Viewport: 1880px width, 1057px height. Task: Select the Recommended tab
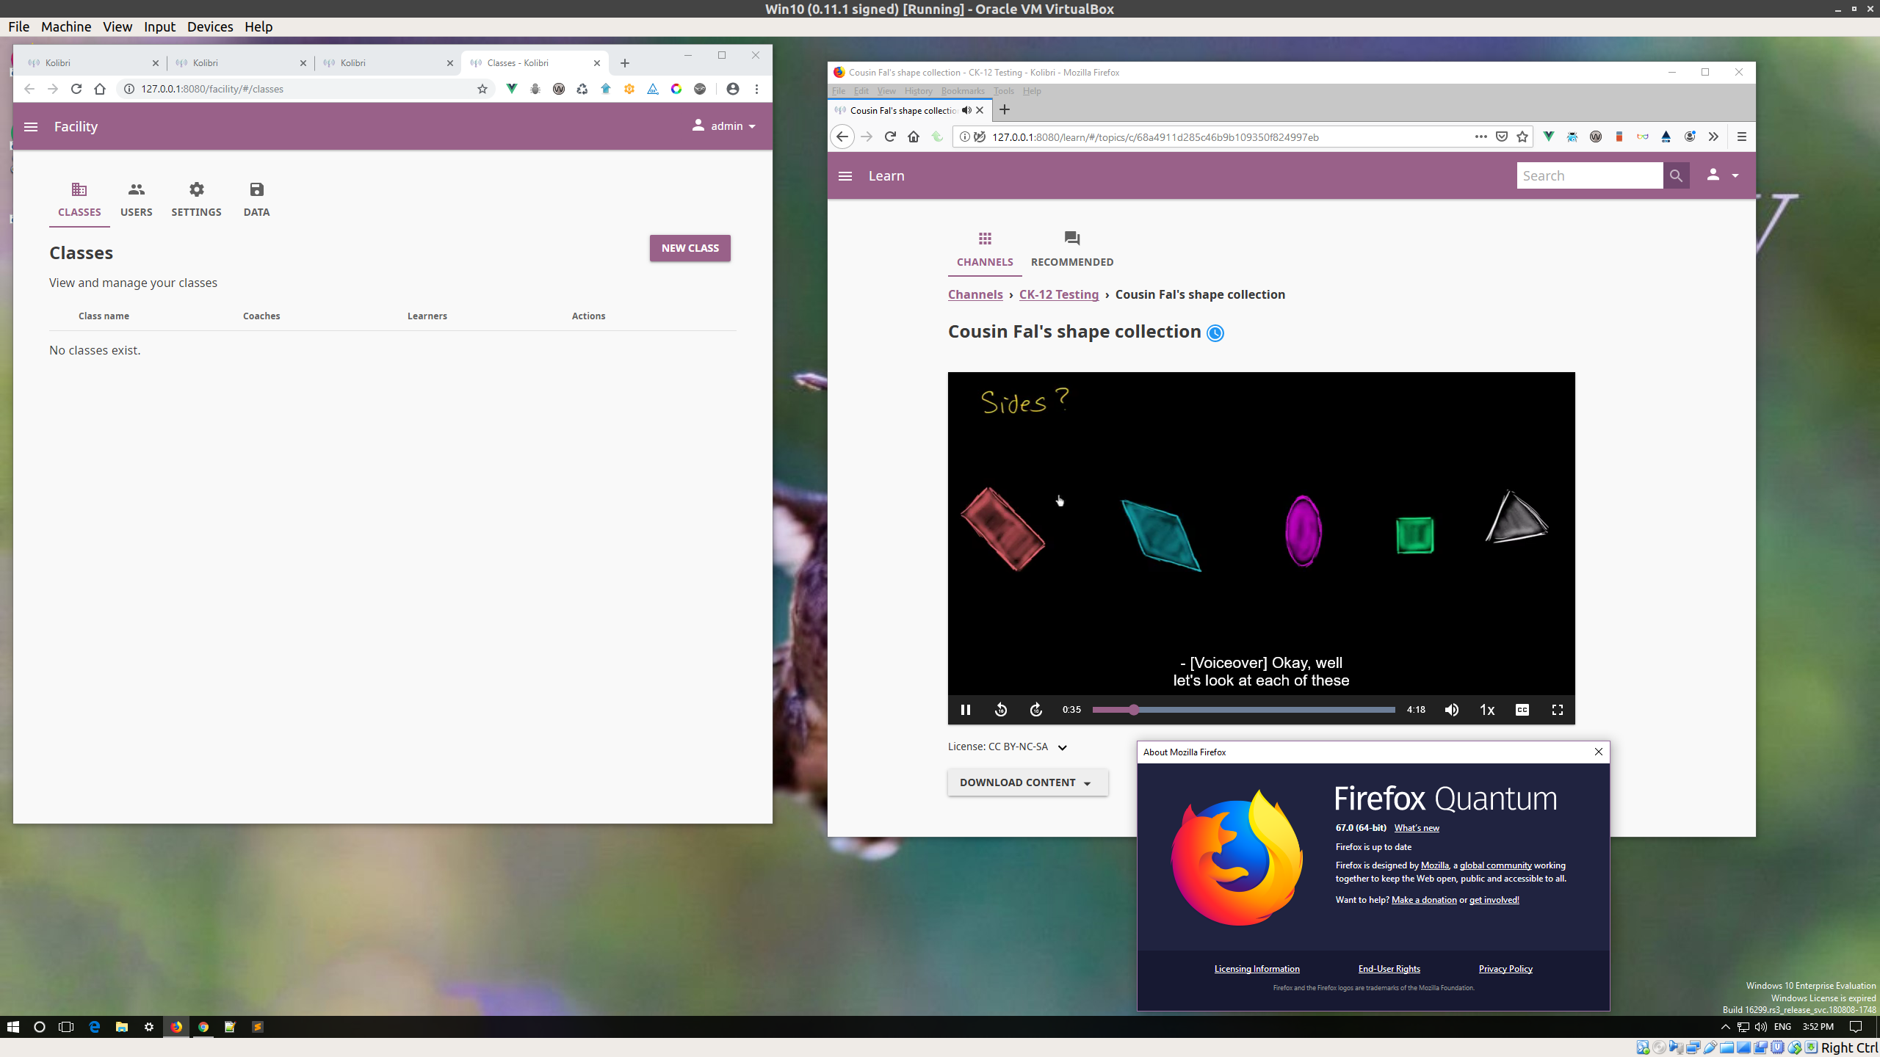tap(1072, 249)
